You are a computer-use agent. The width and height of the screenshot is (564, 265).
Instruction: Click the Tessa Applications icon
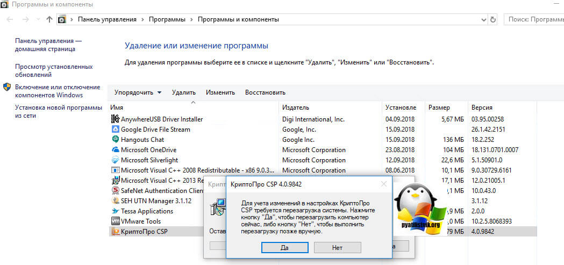(115, 211)
